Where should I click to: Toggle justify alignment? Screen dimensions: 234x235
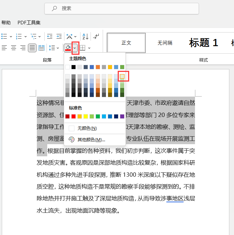point(32,48)
